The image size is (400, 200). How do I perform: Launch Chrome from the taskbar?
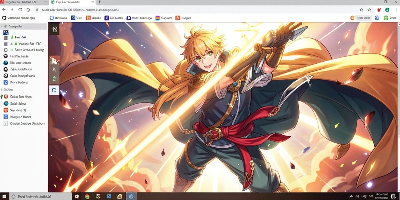(87, 196)
